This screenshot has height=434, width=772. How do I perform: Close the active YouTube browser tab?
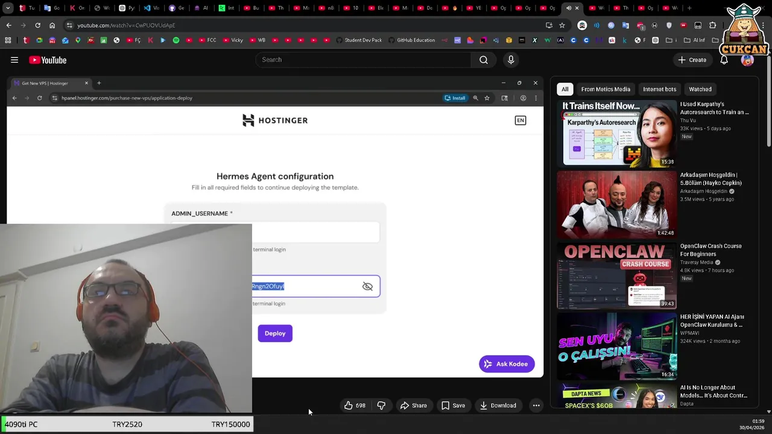click(577, 8)
